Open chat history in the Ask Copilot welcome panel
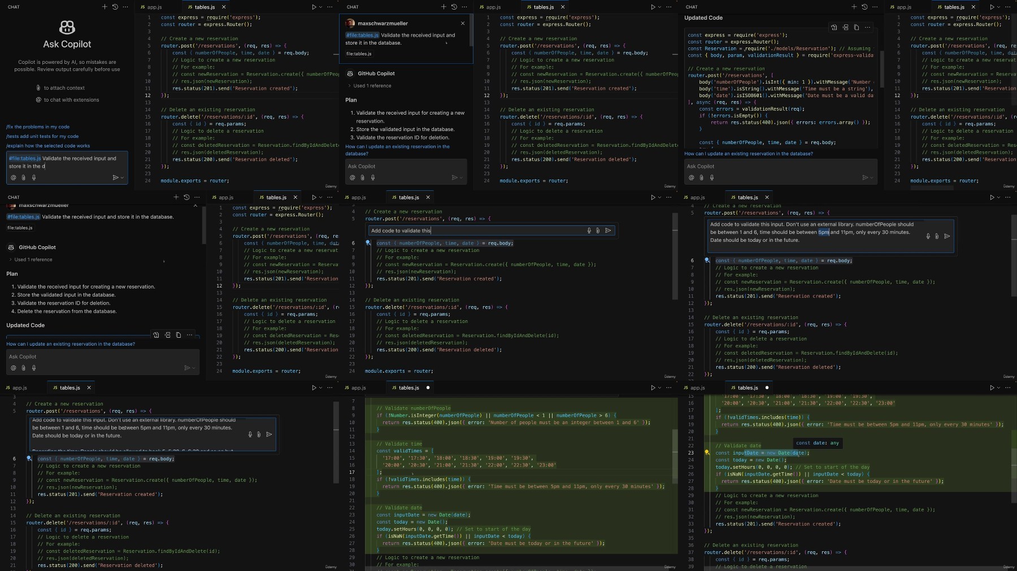Image resolution: width=1017 pixels, height=571 pixels. [115, 7]
